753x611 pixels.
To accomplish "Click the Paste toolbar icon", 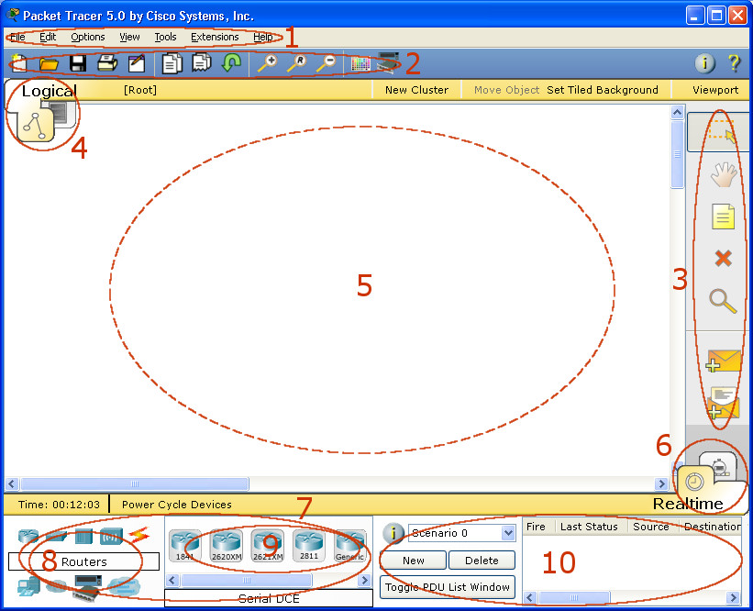I will point(202,63).
